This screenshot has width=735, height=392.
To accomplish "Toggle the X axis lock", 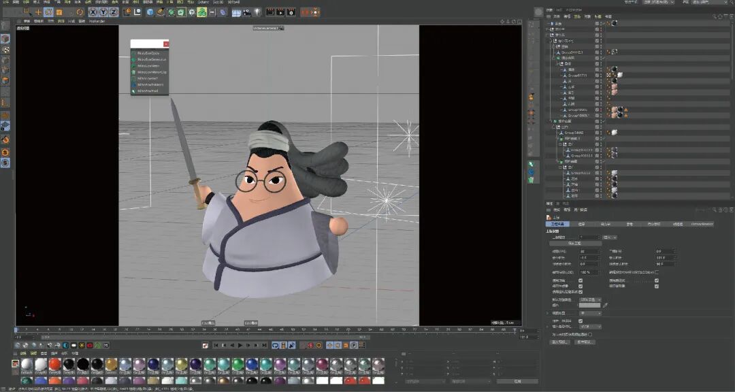I will (93, 12).
